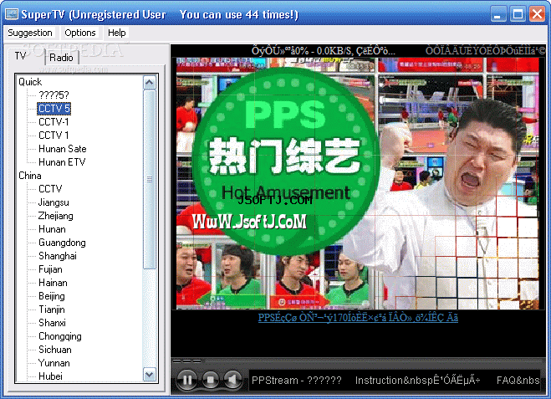Image resolution: width=551 pixels, height=399 pixels.
Task: Click the PPStream label in player bar
Action: point(297,380)
